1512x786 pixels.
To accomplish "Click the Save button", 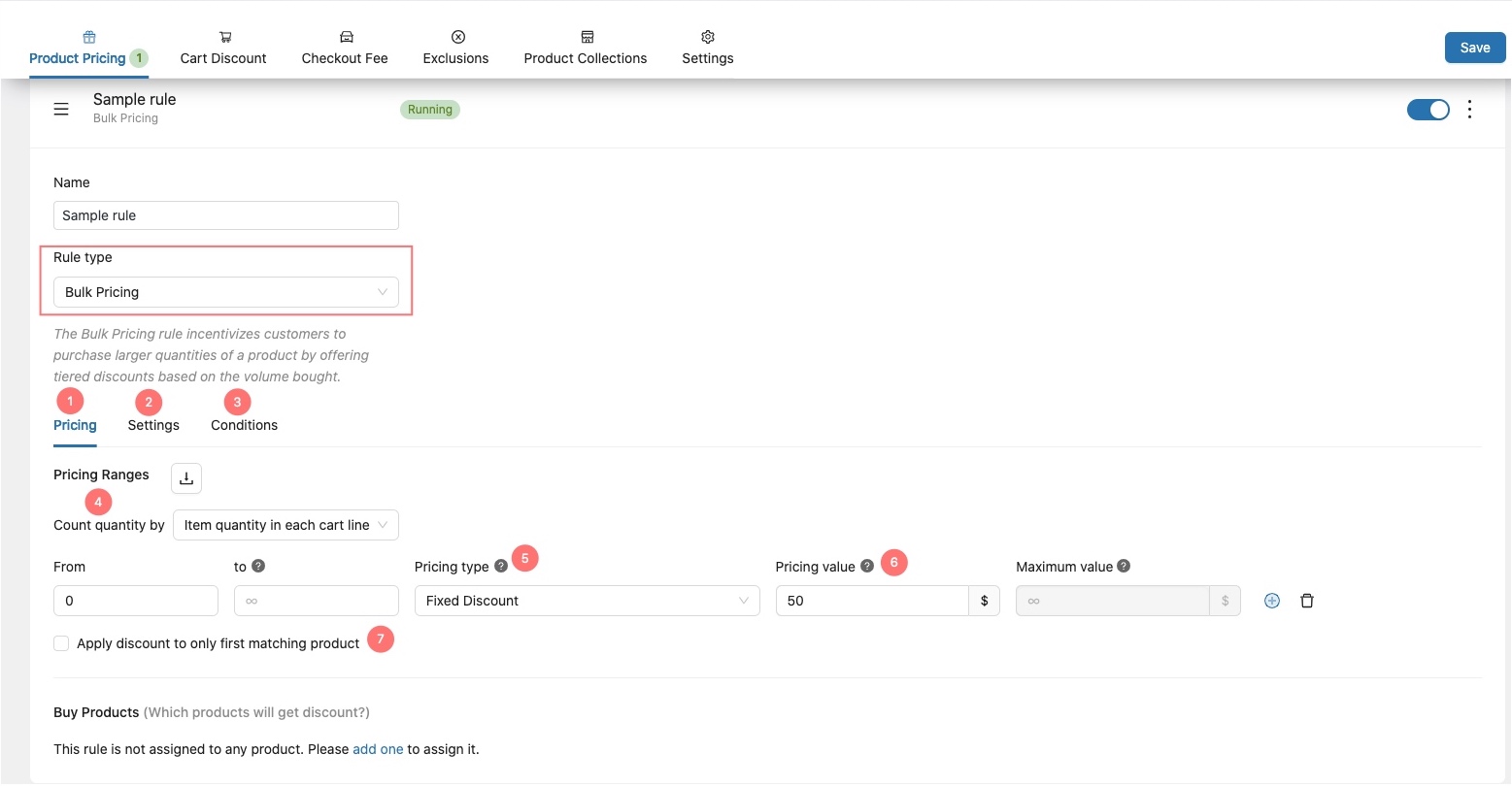I will pyautogui.click(x=1474, y=48).
